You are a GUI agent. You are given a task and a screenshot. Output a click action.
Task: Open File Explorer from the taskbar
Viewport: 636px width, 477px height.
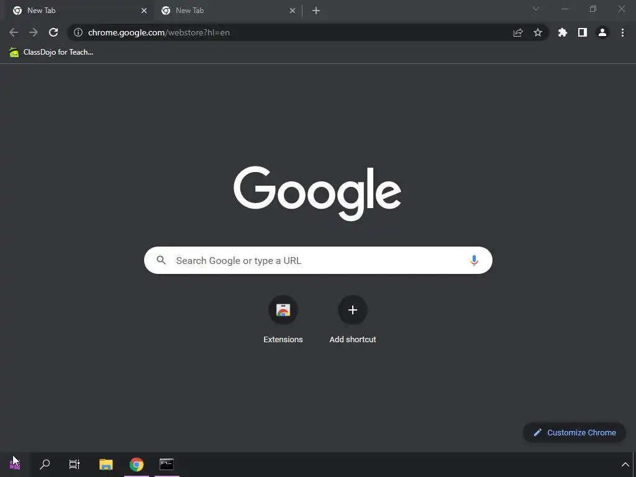coord(106,464)
